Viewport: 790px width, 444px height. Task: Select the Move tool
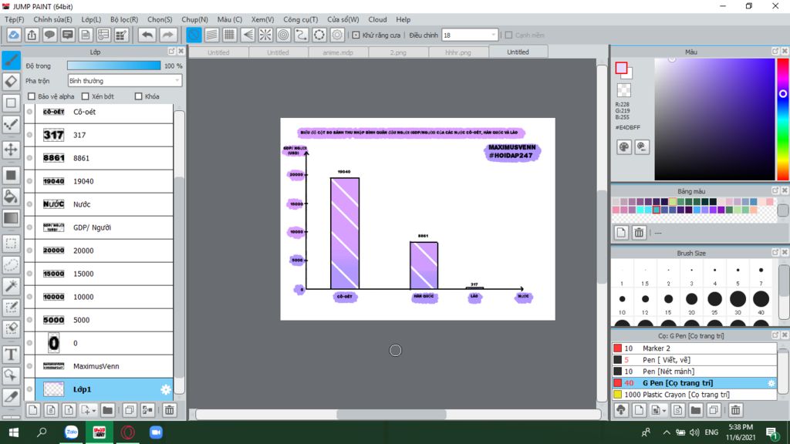tap(11, 150)
